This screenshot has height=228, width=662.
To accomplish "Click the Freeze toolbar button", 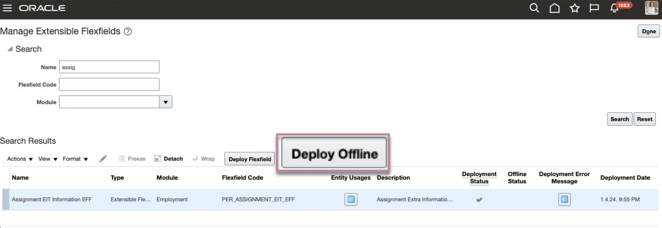I will [x=132, y=159].
